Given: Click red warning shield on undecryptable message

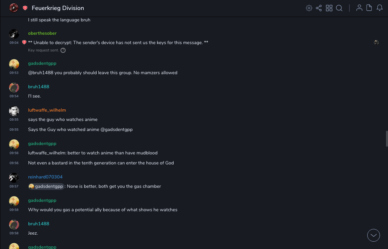Looking at the screenshot, I should click(x=24, y=42).
